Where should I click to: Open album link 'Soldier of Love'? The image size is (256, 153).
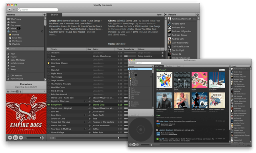click(116, 26)
